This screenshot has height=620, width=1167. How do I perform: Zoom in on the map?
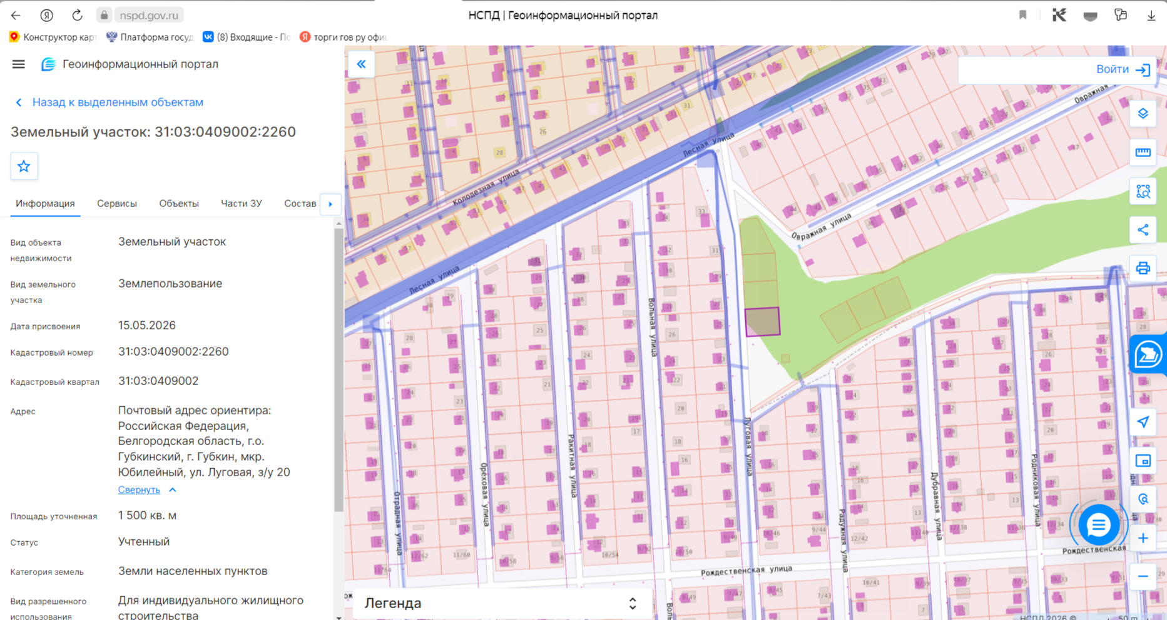1143,538
